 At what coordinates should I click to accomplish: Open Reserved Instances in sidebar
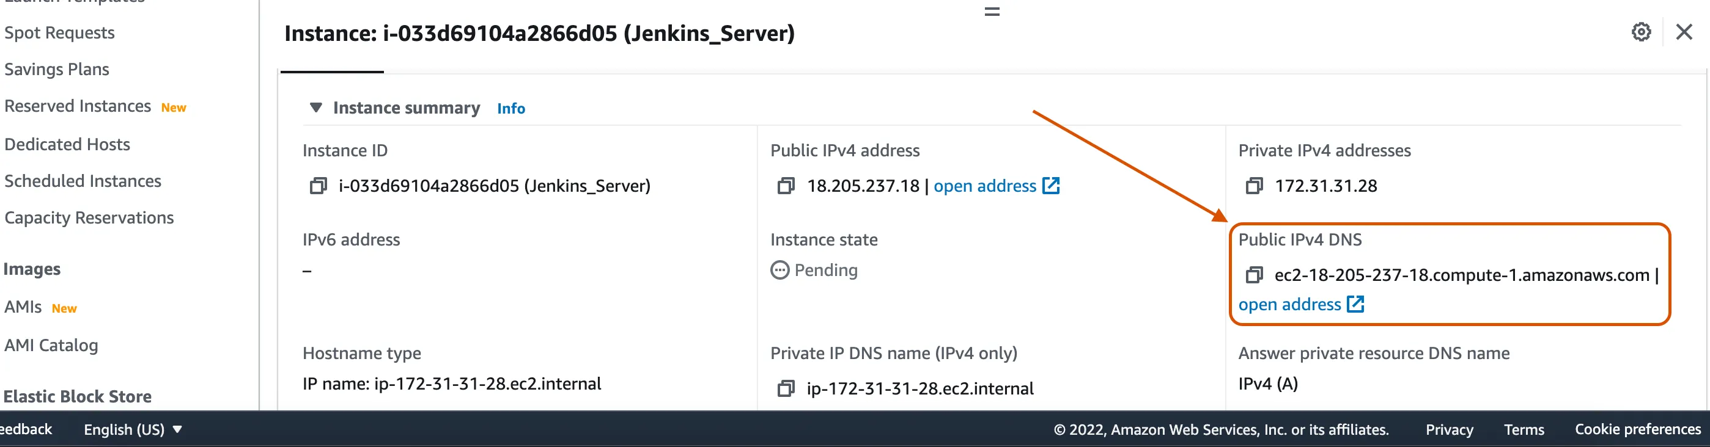[78, 106]
